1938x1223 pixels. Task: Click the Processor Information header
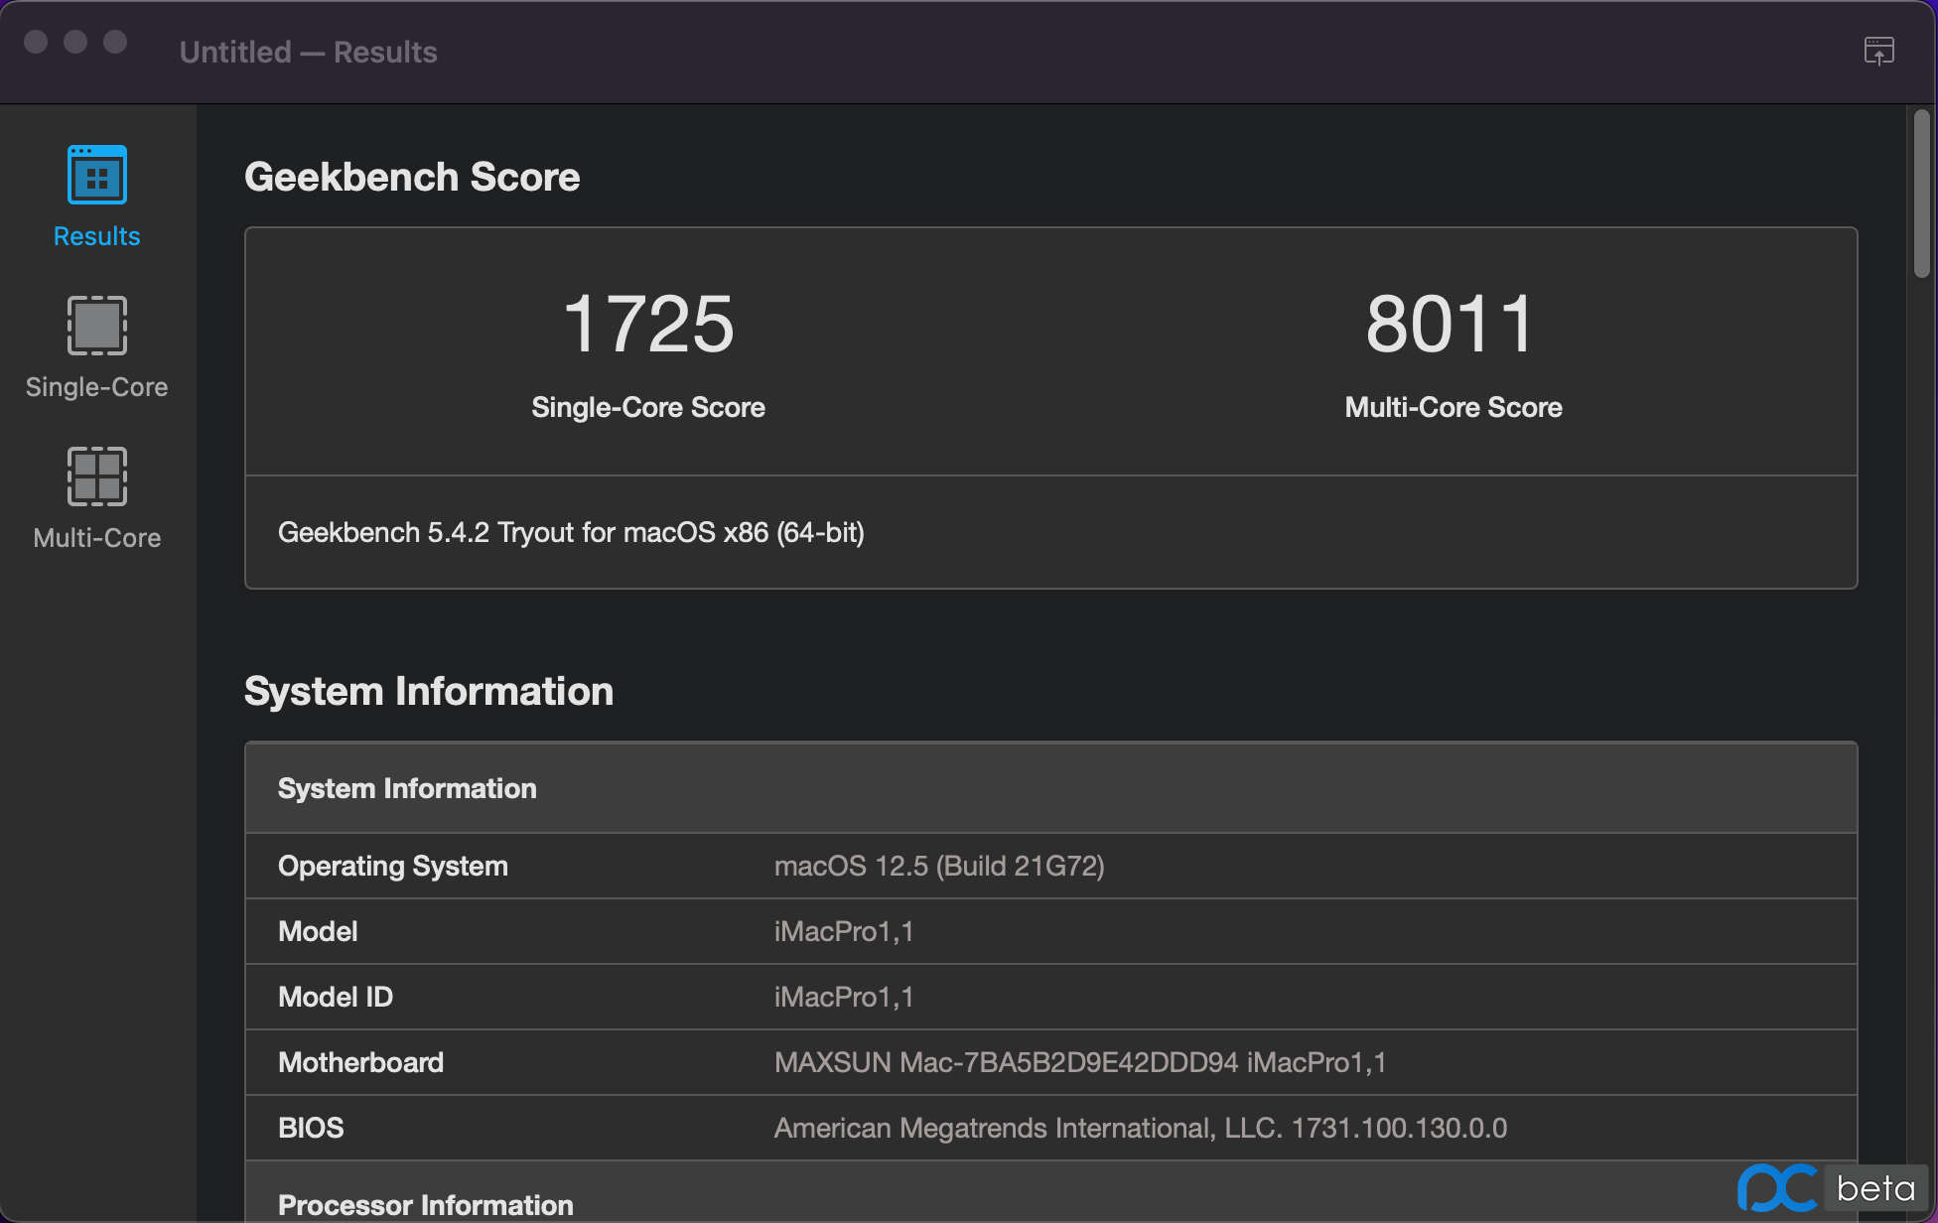tap(426, 1204)
